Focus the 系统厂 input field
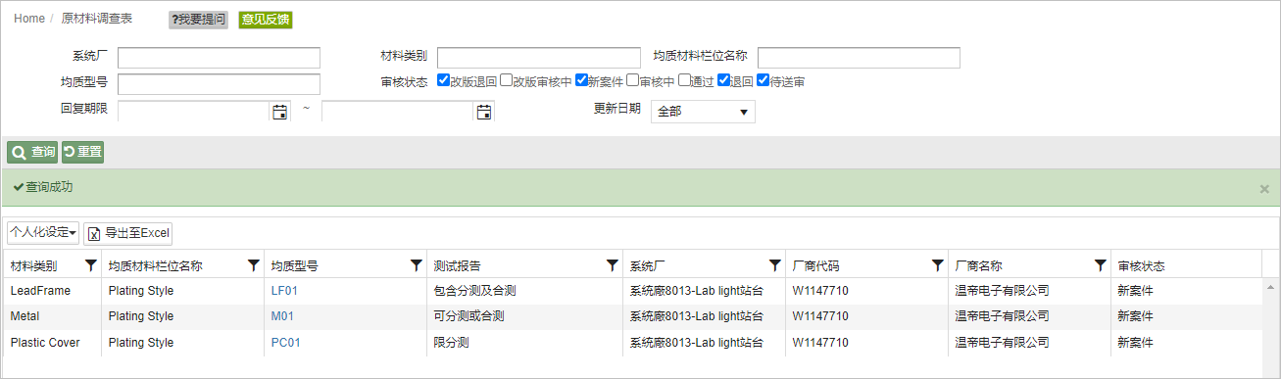Viewport: 1281px width, 379px height. 219,58
